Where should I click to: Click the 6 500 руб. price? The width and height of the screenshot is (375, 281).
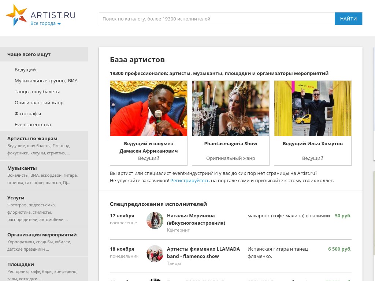[x=339, y=249]
